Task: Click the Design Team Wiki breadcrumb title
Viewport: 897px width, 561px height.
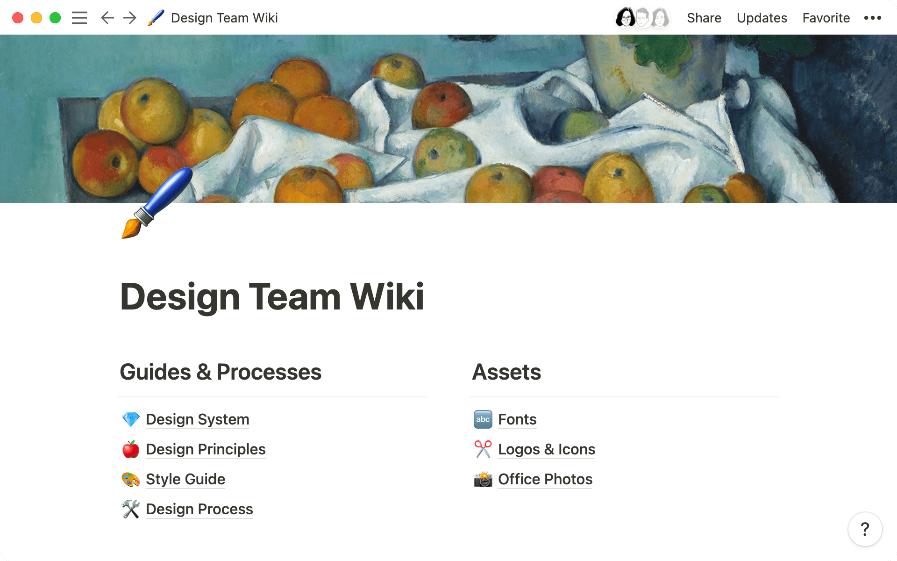Action: [224, 18]
